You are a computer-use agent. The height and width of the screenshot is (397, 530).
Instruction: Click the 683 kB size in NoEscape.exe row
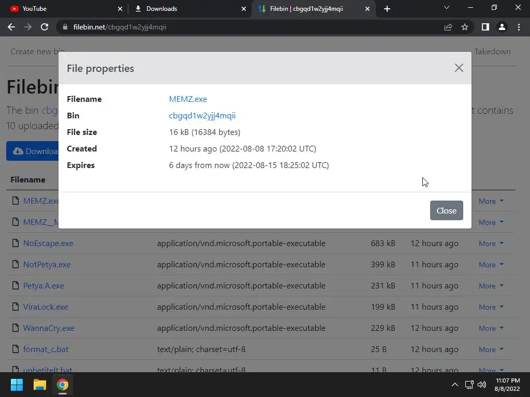click(x=383, y=243)
